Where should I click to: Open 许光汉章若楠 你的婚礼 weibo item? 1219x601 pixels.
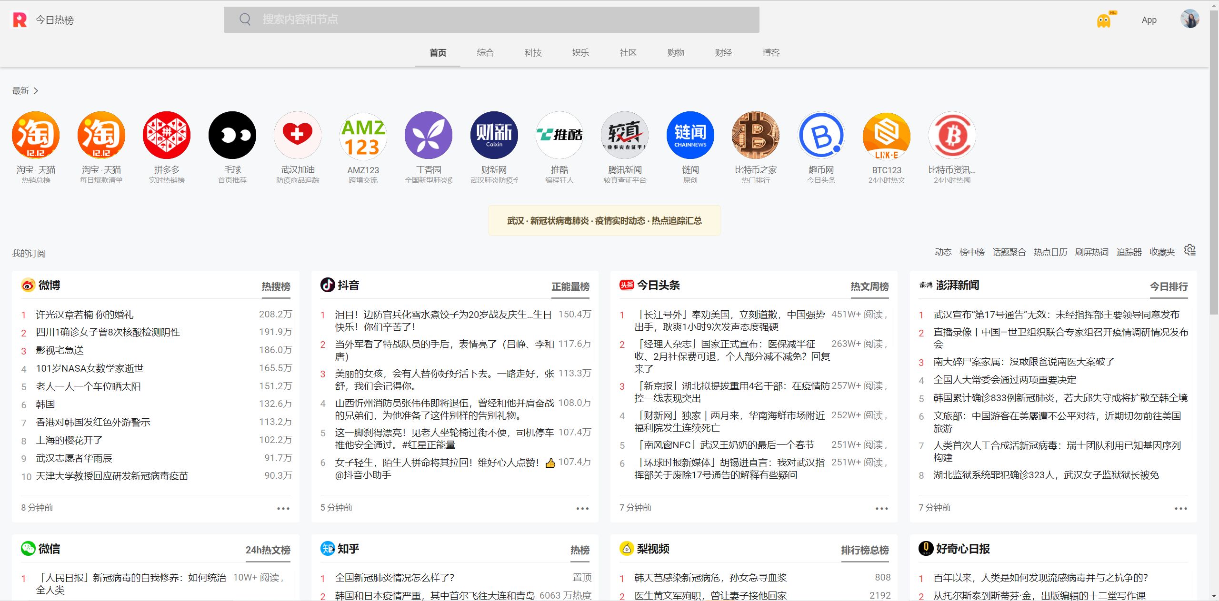[x=85, y=315]
